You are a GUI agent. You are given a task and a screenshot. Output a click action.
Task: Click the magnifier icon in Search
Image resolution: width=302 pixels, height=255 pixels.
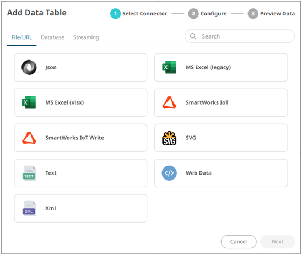click(193, 36)
